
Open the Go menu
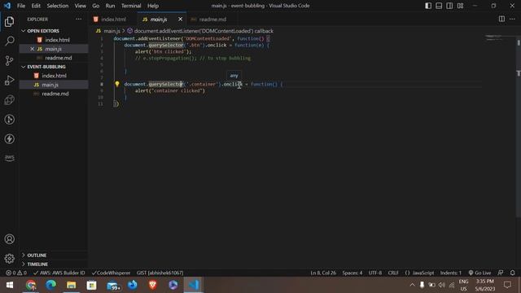point(96,6)
